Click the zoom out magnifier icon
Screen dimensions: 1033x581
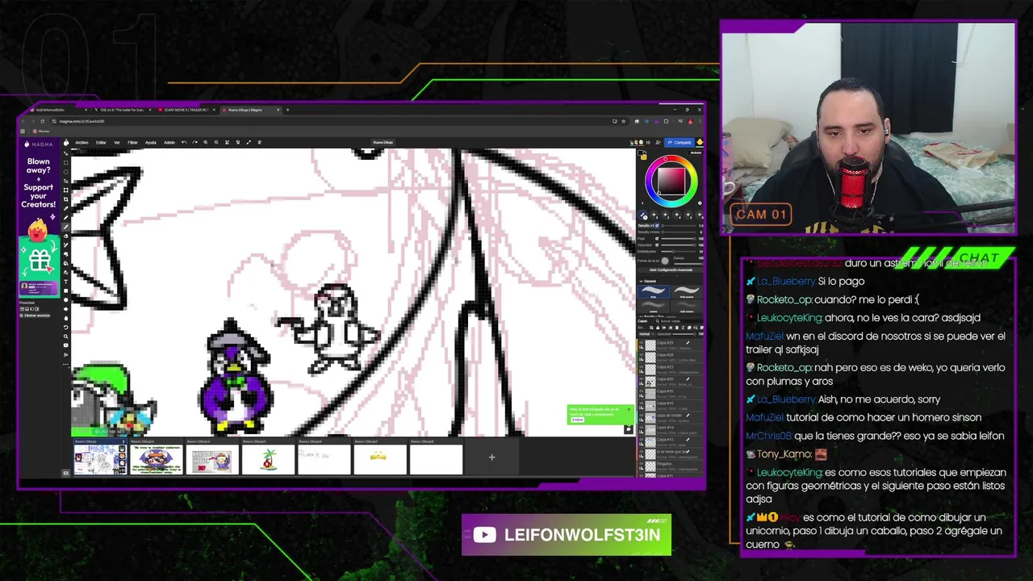coord(216,143)
